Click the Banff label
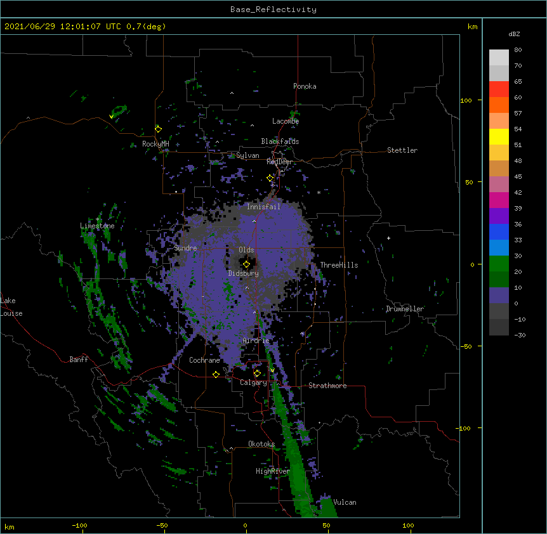This screenshot has height=534, width=547. click(79, 360)
